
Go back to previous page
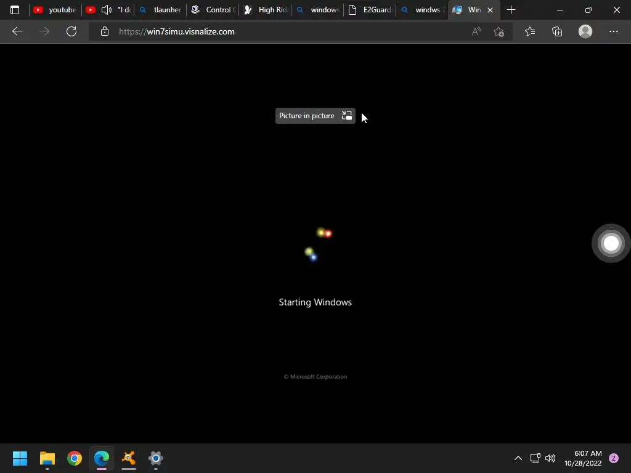(17, 31)
